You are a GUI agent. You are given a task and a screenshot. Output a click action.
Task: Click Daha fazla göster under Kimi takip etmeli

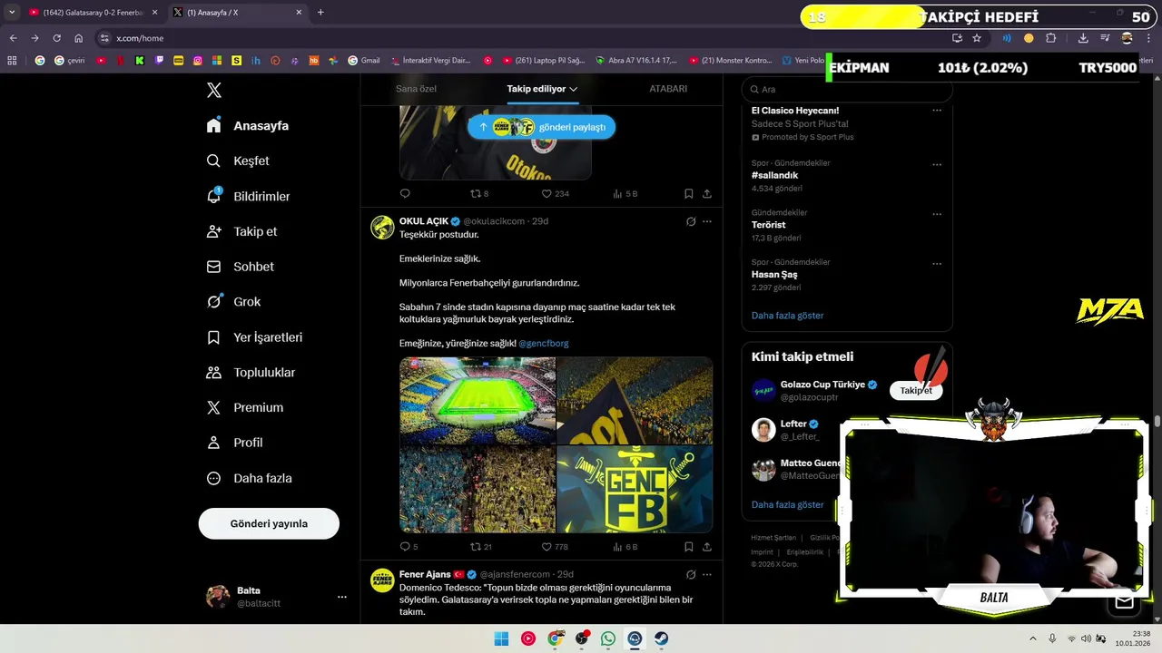coord(787,504)
